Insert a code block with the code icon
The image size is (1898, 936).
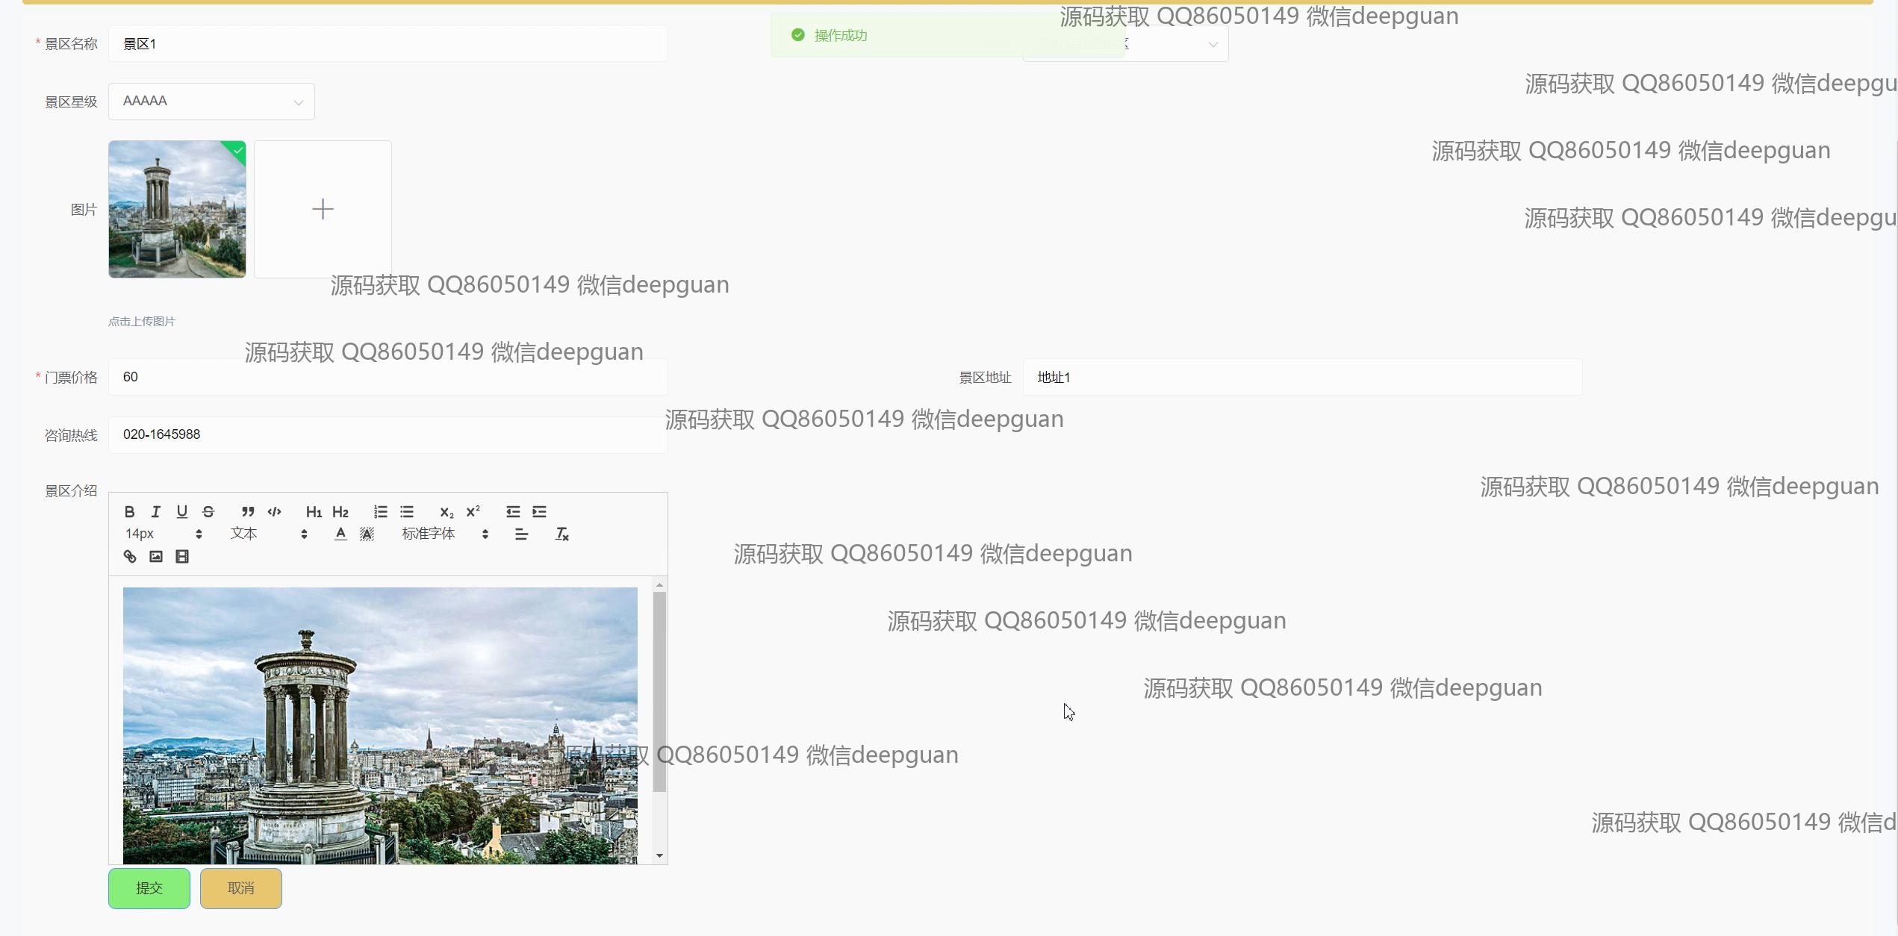pyautogui.click(x=274, y=511)
